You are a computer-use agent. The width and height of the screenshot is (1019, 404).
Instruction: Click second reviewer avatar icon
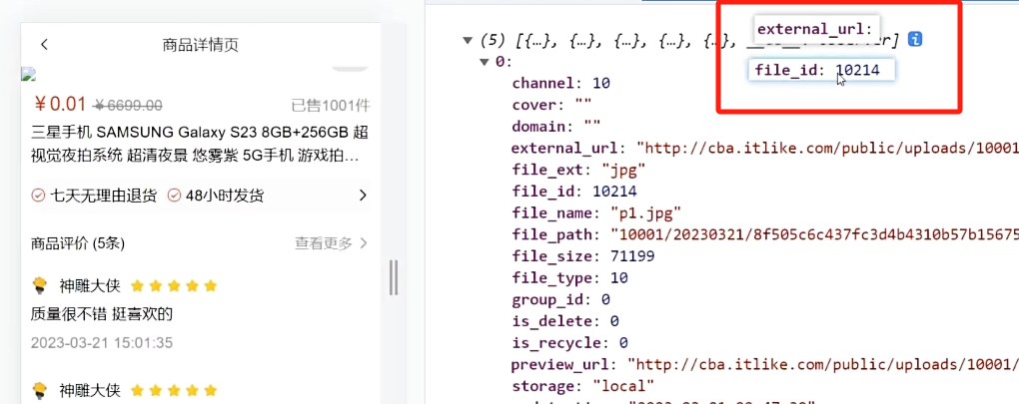pyautogui.click(x=40, y=390)
